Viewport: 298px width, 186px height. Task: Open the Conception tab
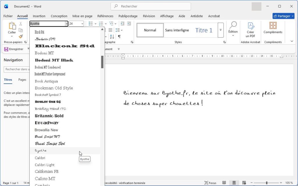point(59,16)
